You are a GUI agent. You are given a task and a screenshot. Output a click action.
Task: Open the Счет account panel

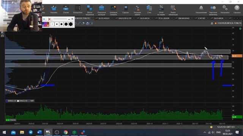click(149, 9)
